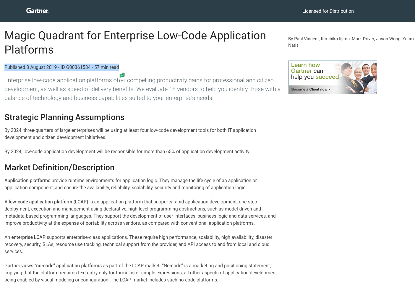Click the Strategic Planning Assumptions heading
Screen dimensions: 415x285
(64, 117)
